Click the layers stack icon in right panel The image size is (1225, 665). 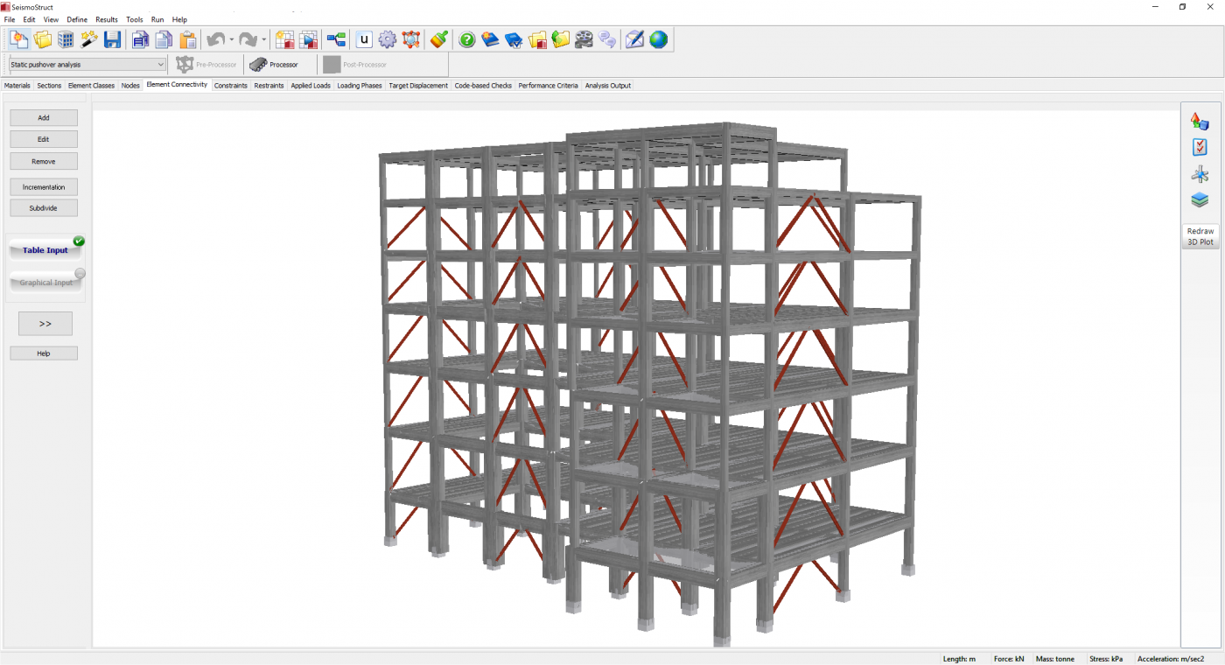point(1200,199)
